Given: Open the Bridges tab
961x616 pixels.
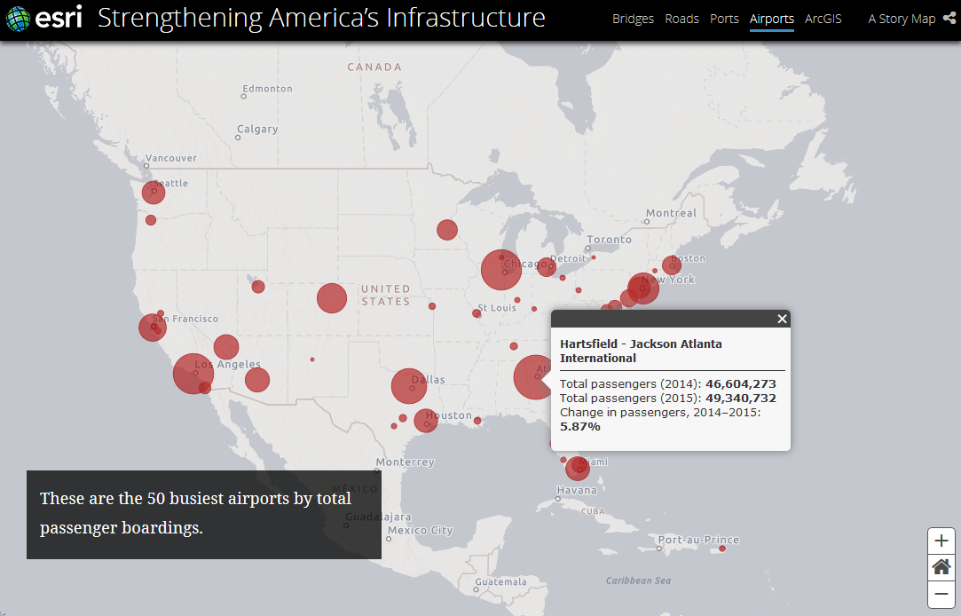Looking at the screenshot, I should tap(633, 19).
